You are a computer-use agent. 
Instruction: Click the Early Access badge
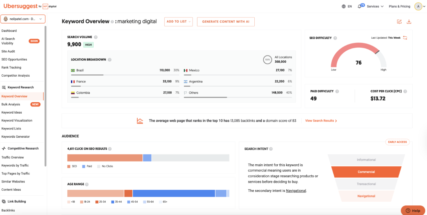pyautogui.click(x=397, y=142)
